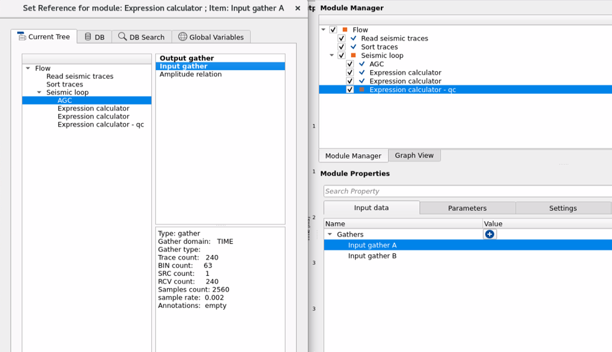
Task: Click the orange square icon next to Flow
Action: click(x=345, y=30)
